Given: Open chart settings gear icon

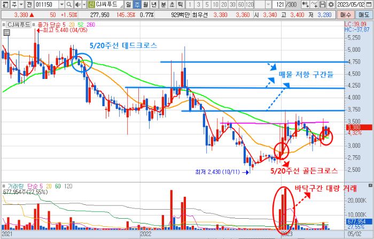Looking at the screenshot, I should point(331,4).
